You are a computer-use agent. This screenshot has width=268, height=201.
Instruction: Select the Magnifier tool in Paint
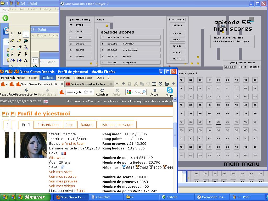pos(26,47)
